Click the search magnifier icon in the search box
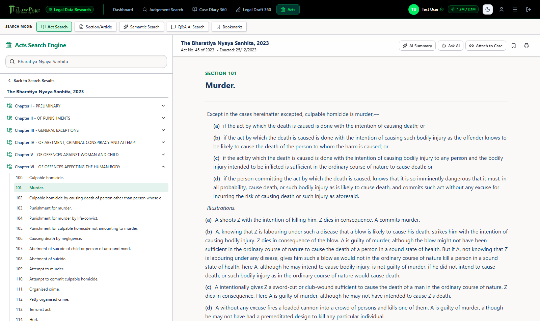Image resolution: width=540 pixels, height=321 pixels. pos(12,61)
